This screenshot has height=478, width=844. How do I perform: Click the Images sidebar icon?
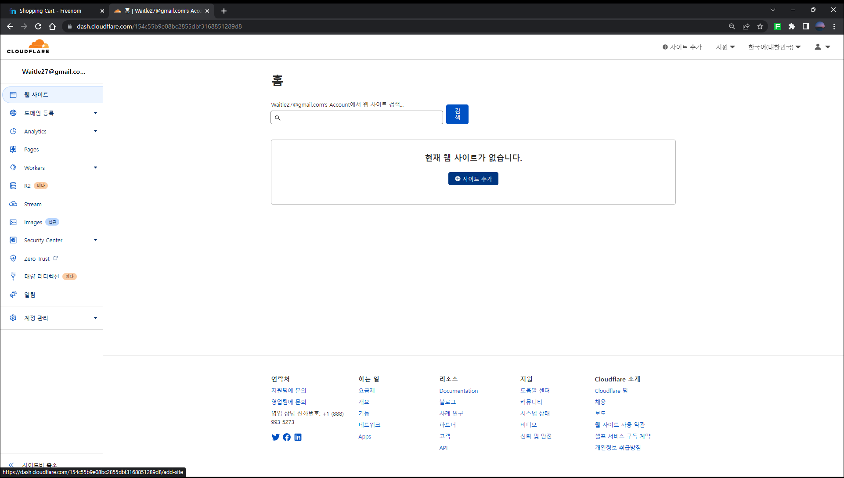[13, 222]
